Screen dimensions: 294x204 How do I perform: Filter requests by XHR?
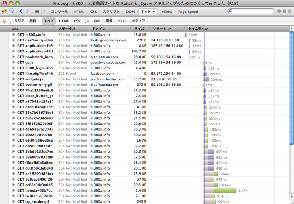pos(97,21)
